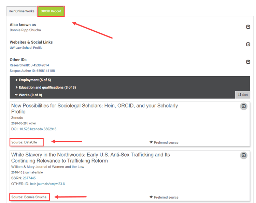Collapse the Other IDs section
Viewport: 256px width, 203px height.
click(248, 62)
